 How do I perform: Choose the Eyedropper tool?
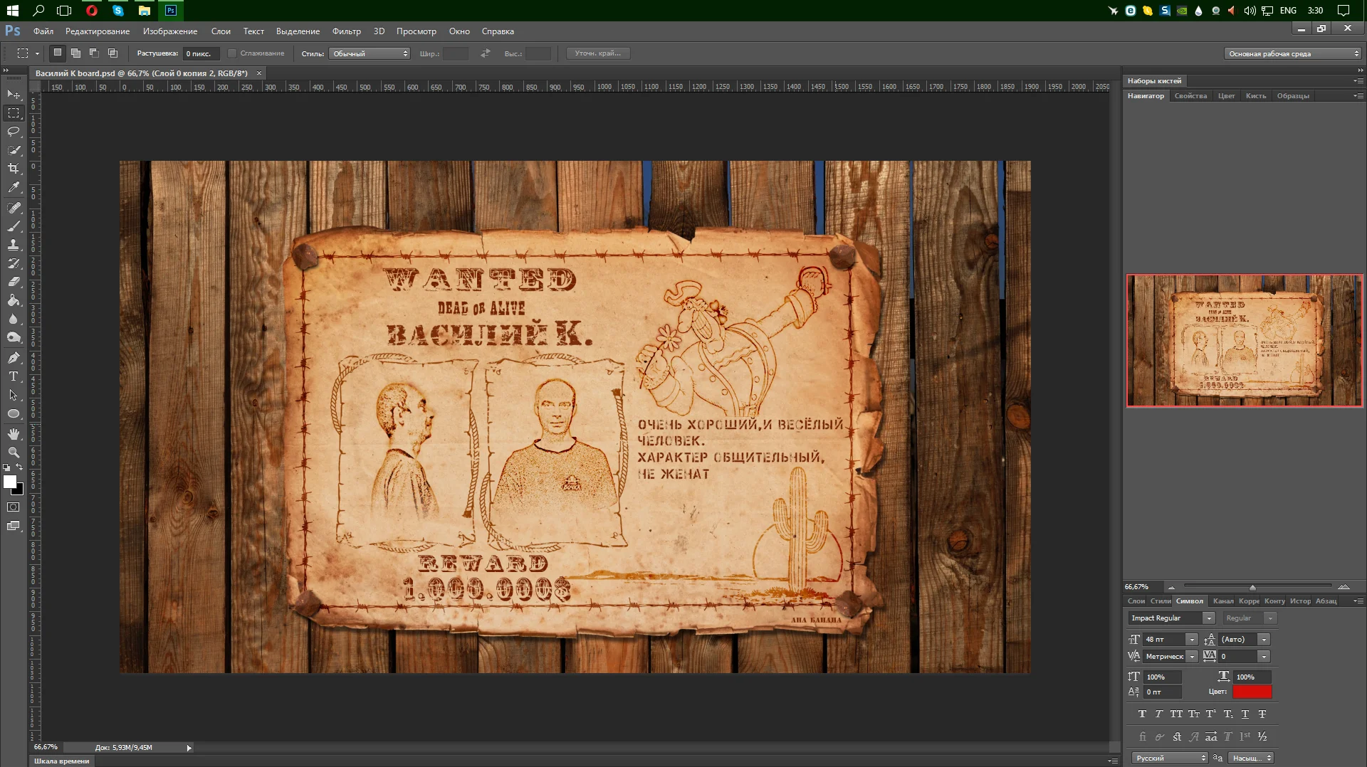(x=14, y=188)
